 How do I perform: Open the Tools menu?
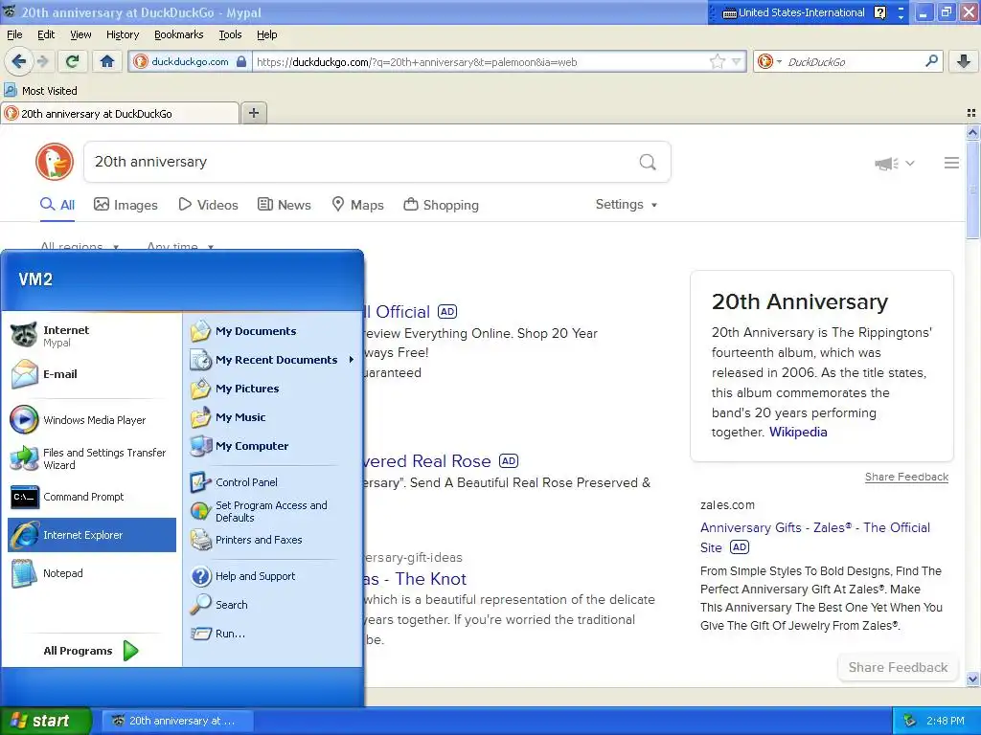pyautogui.click(x=230, y=34)
